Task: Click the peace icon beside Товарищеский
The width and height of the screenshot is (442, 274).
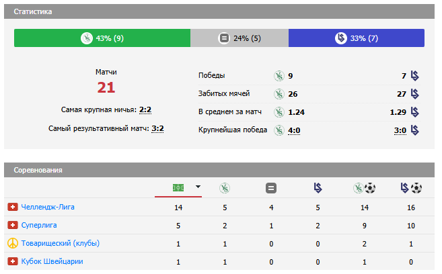Action: [12, 243]
